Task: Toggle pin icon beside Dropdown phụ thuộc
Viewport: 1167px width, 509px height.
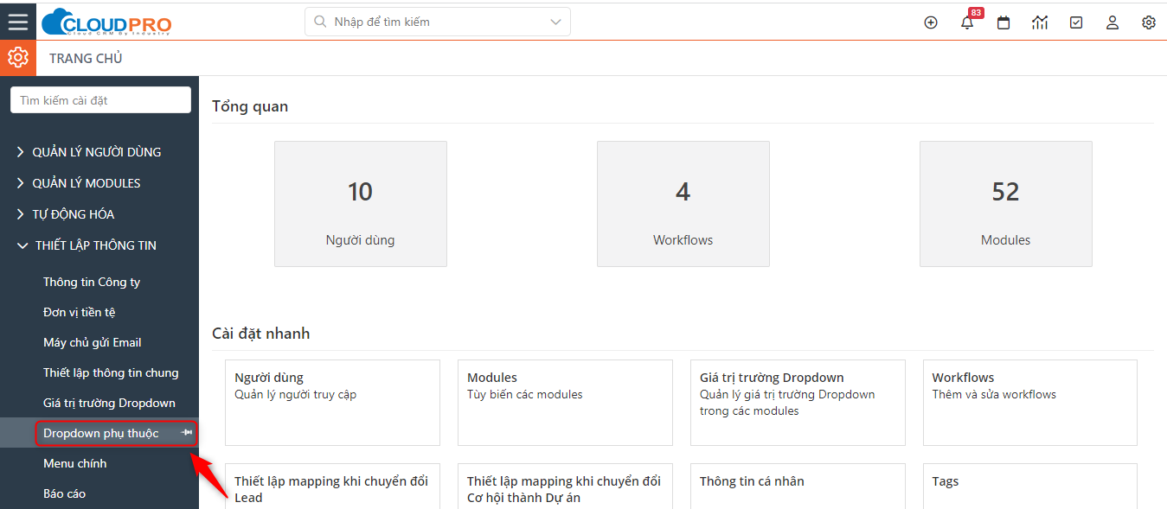Action: pos(186,432)
